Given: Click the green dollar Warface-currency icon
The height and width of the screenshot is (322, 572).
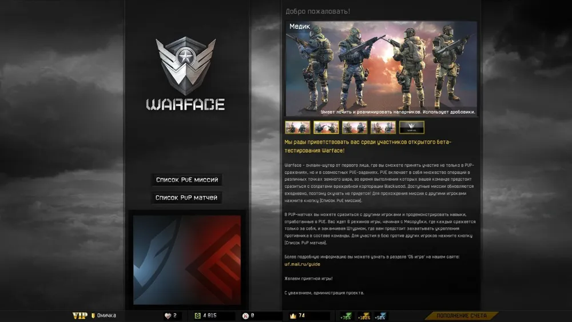Looking at the screenshot, I should 197,316.
